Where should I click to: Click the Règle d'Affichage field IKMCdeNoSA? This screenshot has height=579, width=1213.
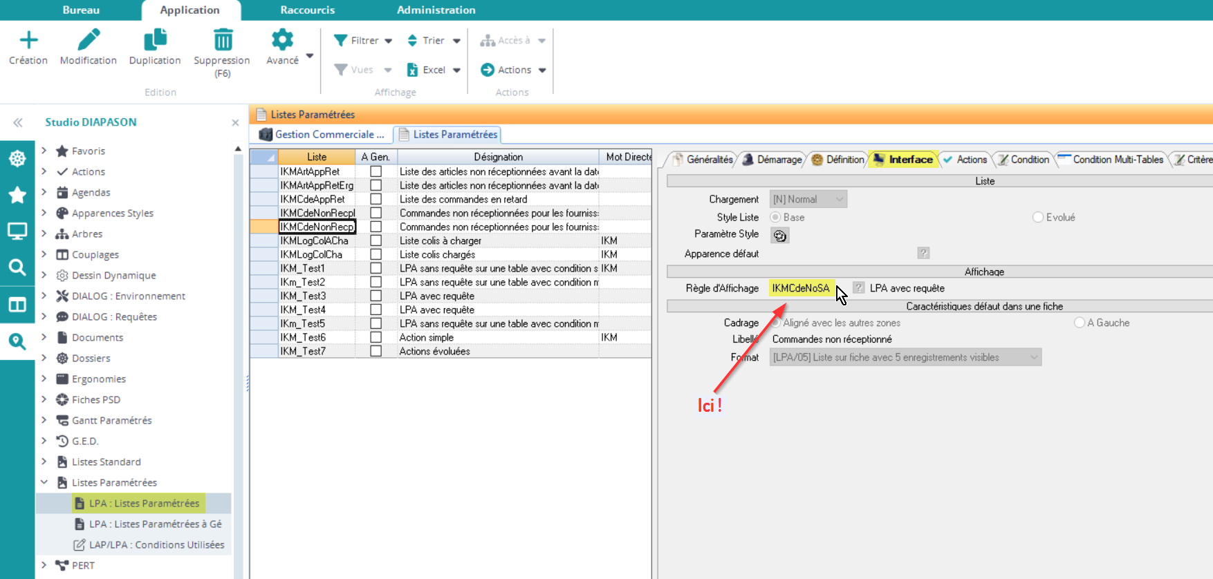click(x=801, y=288)
